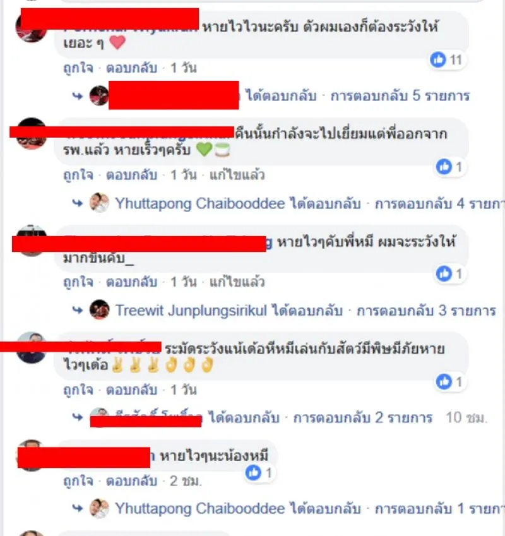The width and height of the screenshot is (505, 536).
Task: Expand การตอบกลับ 5 รายการ replies
Action: 400,96
